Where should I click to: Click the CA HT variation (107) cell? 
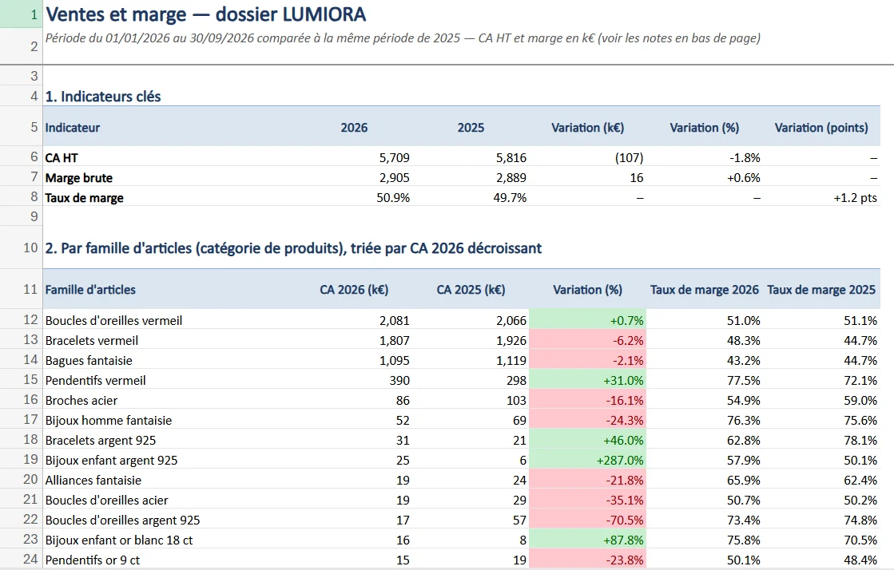pos(588,156)
